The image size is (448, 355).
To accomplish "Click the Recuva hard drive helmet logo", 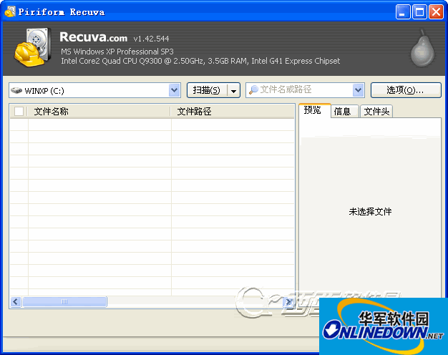I will (33, 47).
